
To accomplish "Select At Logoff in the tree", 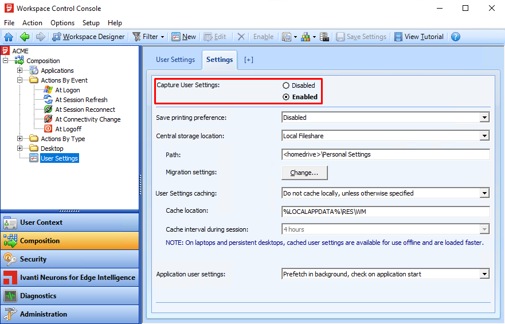I will coord(68,129).
